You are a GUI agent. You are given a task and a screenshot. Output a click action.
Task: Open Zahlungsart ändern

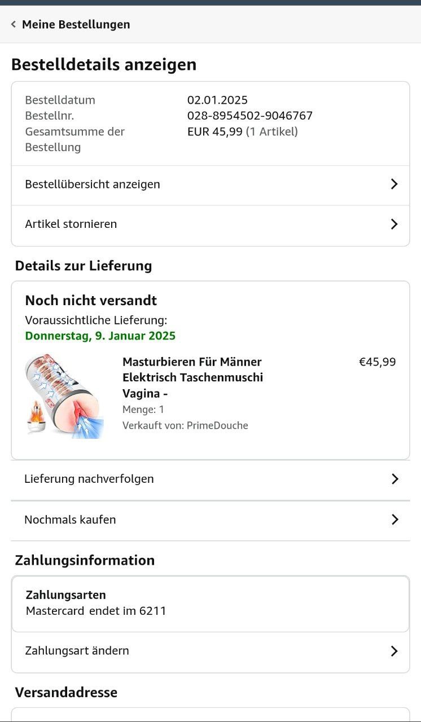pos(77,650)
